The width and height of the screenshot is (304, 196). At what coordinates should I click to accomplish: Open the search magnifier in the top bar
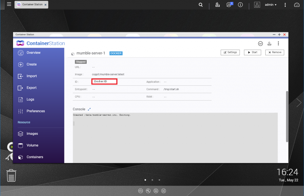(x=200, y=5)
